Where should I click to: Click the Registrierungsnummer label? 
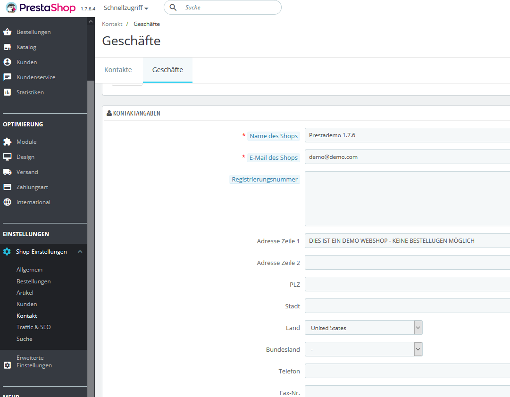pos(264,180)
